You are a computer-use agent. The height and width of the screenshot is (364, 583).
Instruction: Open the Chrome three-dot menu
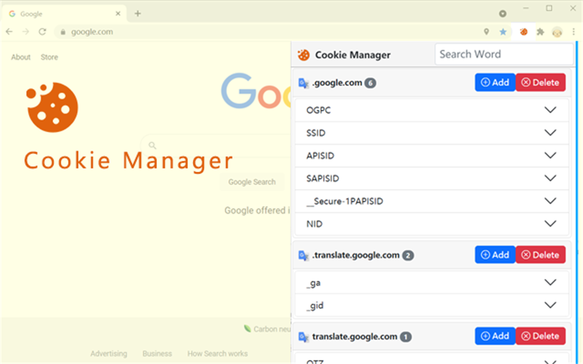[x=574, y=32]
